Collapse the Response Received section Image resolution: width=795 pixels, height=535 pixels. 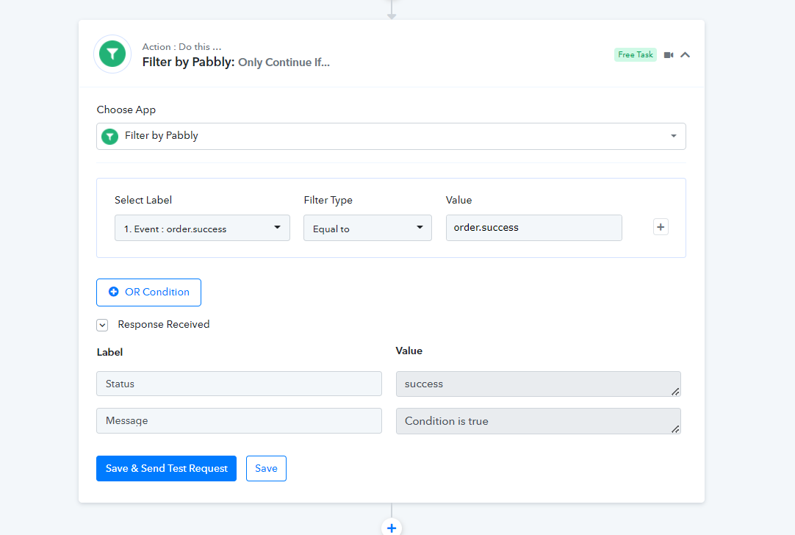pyautogui.click(x=102, y=325)
